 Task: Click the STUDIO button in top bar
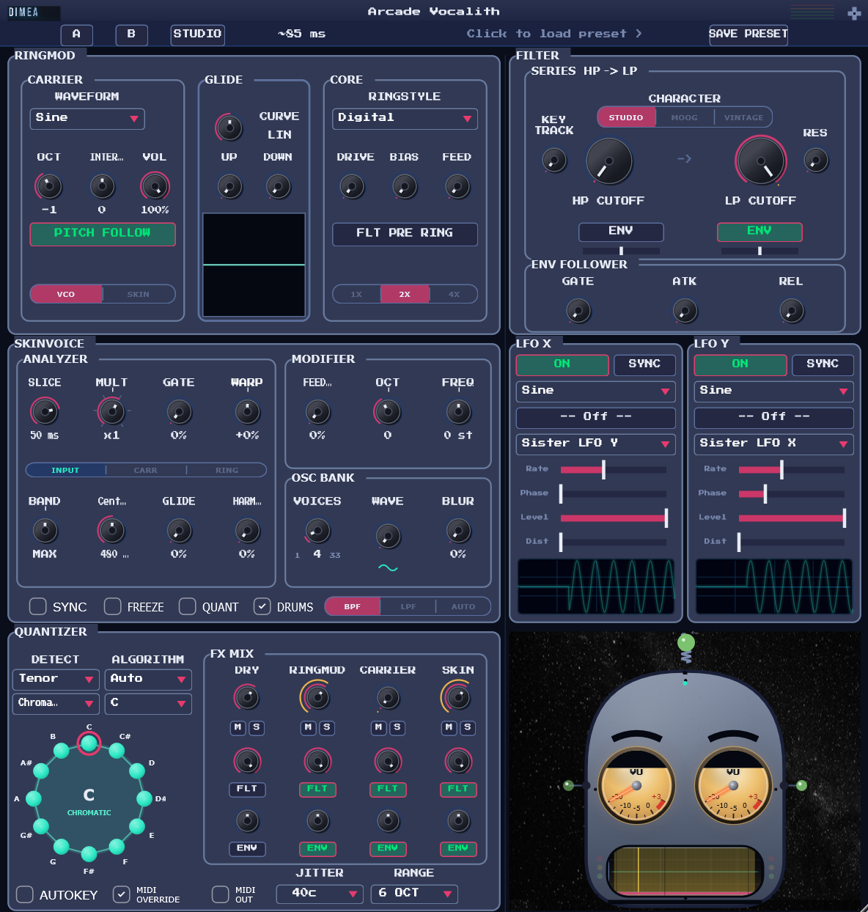197,34
